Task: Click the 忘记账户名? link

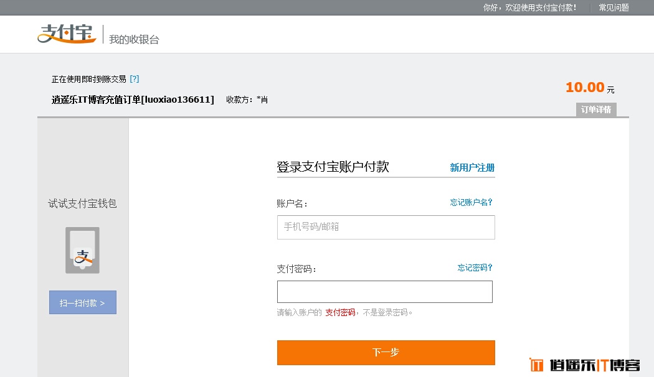Action: click(472, 202)
